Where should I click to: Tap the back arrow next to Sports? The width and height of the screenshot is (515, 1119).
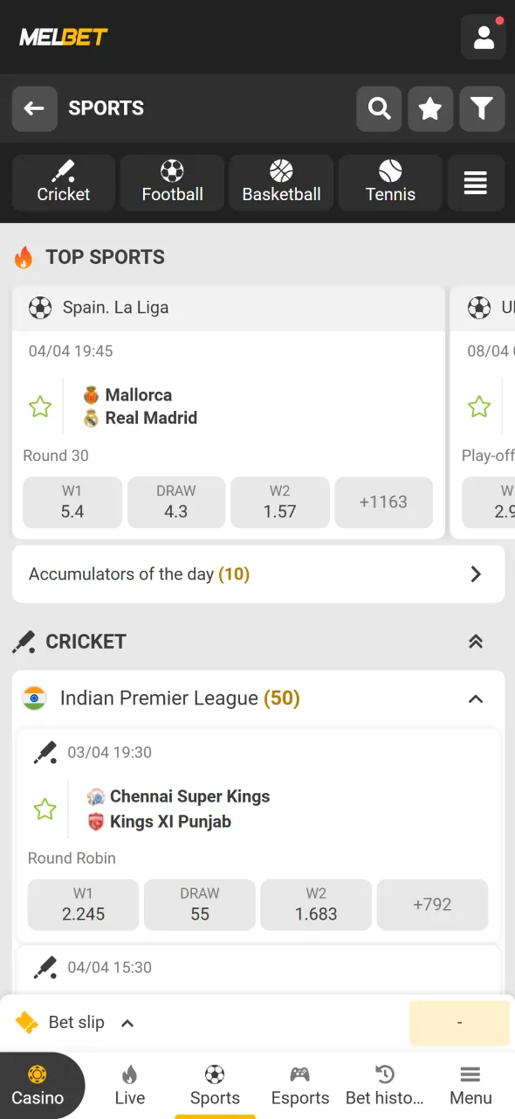point(34,108)
